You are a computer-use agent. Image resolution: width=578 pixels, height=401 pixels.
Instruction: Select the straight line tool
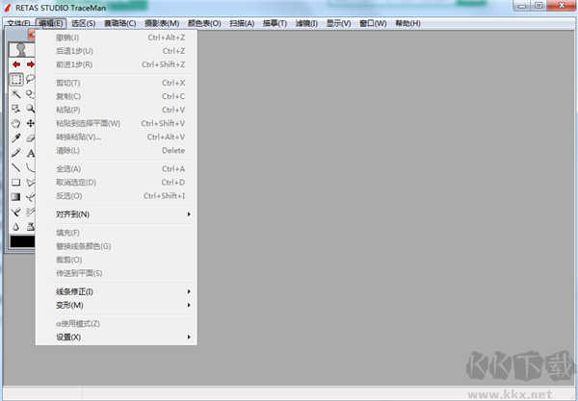(x=15, y=167)
